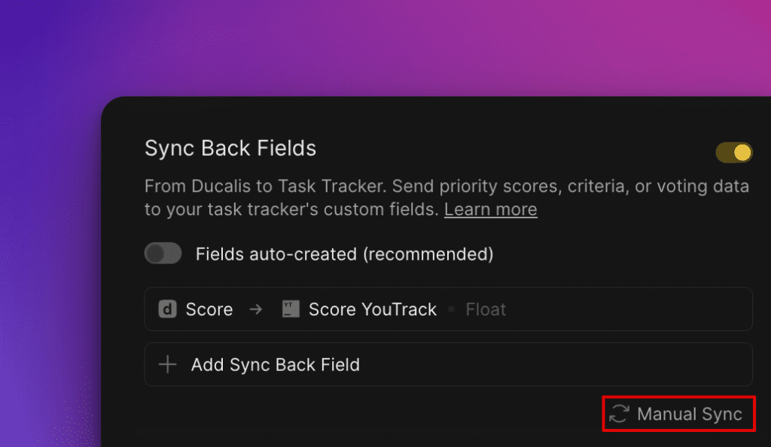
Task: Click the circular arrows sync icon
Action: point(619,414)
